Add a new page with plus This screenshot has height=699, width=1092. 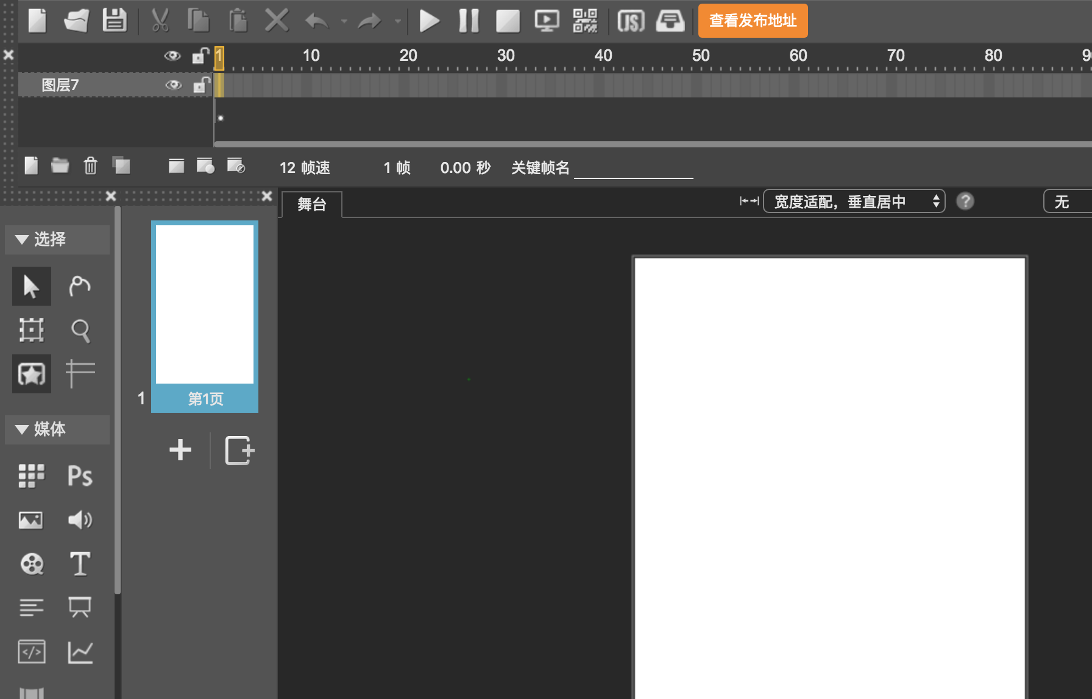[180, 450]
